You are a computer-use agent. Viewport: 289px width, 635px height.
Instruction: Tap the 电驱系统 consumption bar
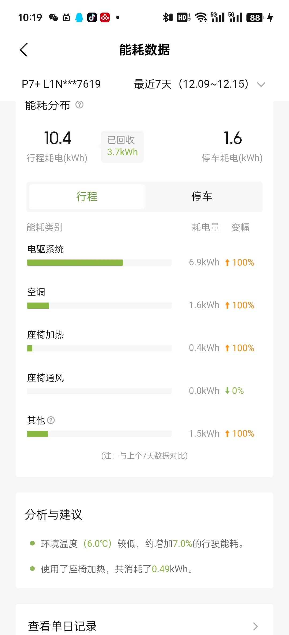[99, 262]
